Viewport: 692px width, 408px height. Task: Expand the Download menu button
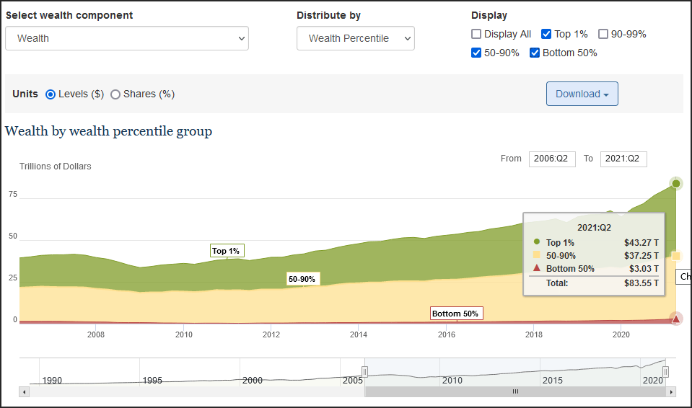coord(582,94)
